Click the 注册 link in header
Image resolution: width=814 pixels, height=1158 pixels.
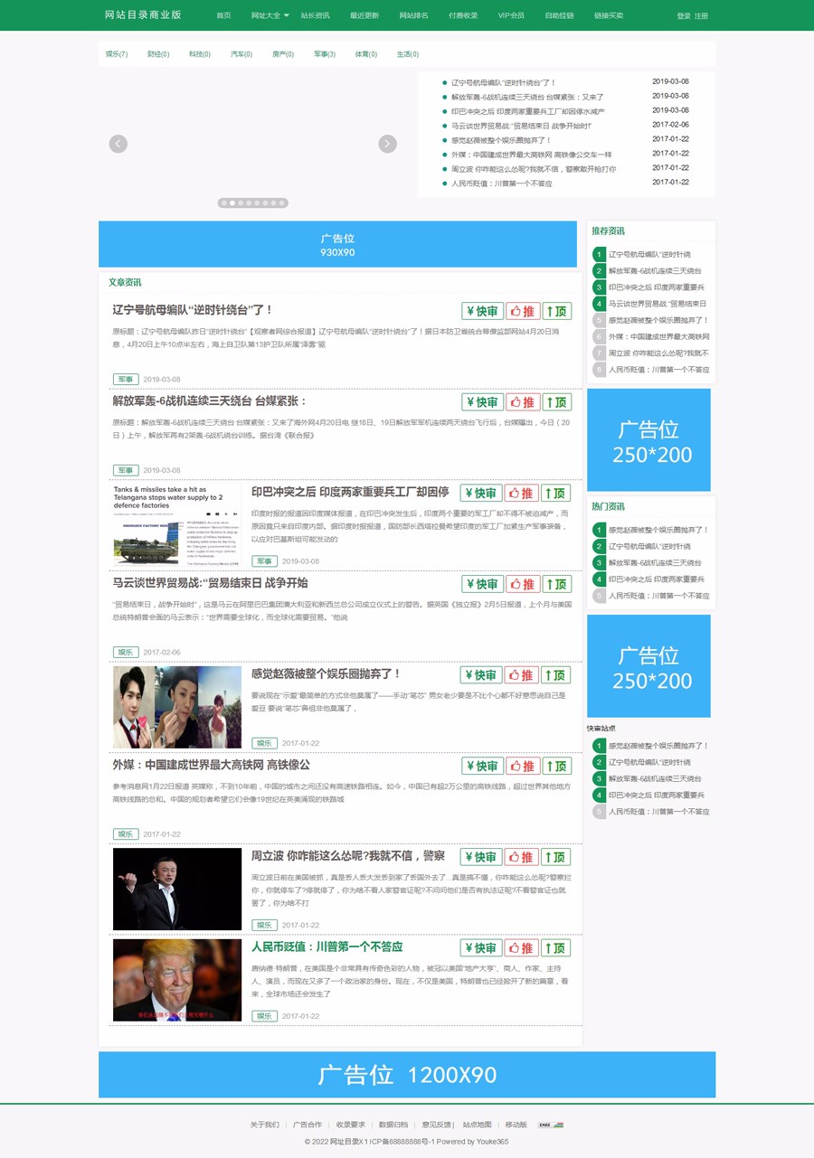[x=701, y=15]
